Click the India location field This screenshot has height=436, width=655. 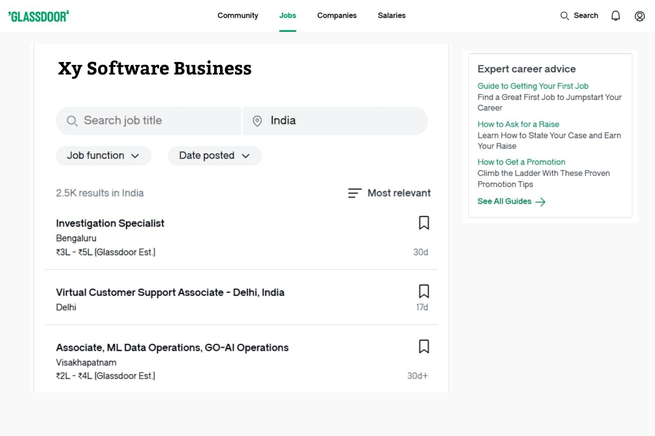pyautogui.click(x=335, y=121)
